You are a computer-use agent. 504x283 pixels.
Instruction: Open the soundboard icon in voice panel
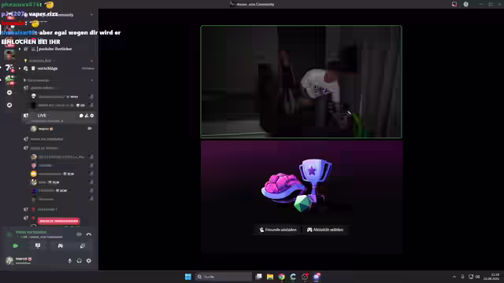pos(83,246)
